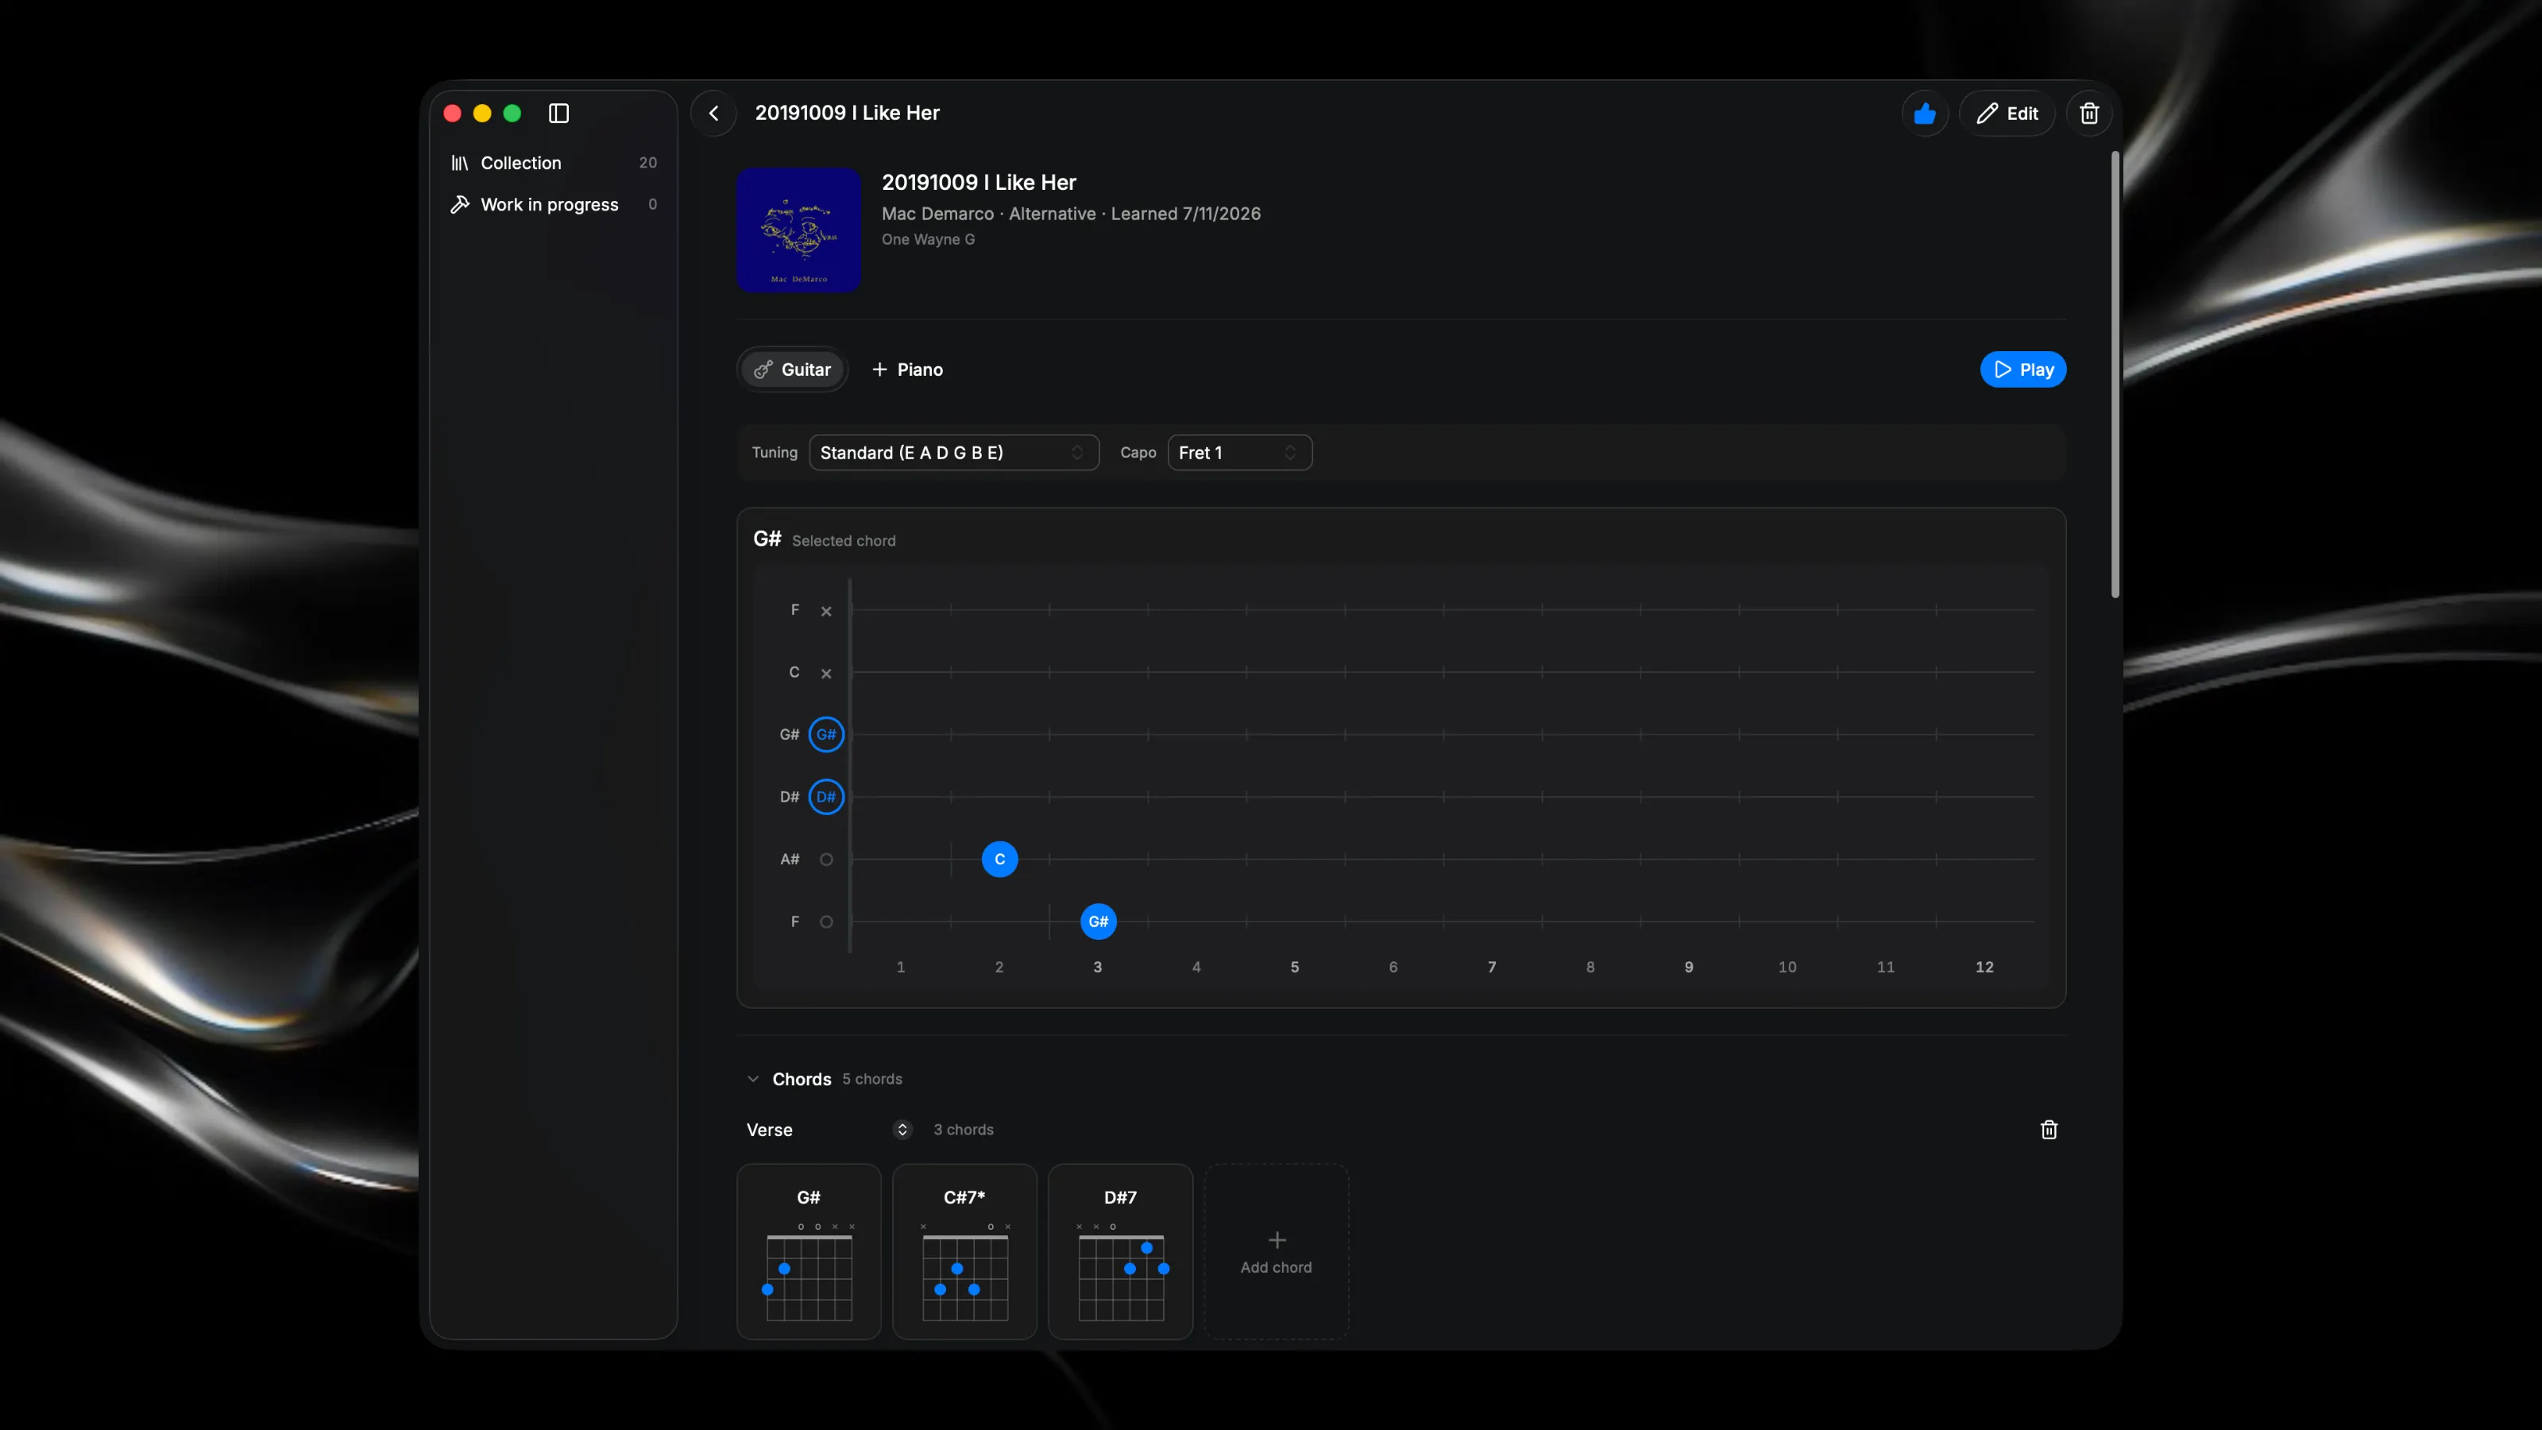Image resolution: width=2542 pixels, height=1430 pixels.
Task: Toggle mute X on C string
Action: point(826,673)
